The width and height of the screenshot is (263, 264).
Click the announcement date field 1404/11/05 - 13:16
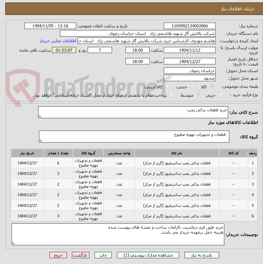(50, 26)
